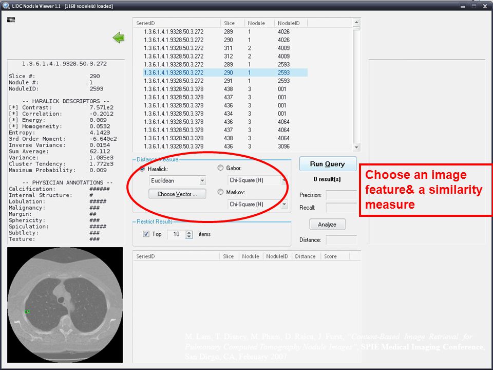This screenshot has width=493, height=370.
Task: Click the series ID text above Slice #
Action: [64, 64]
